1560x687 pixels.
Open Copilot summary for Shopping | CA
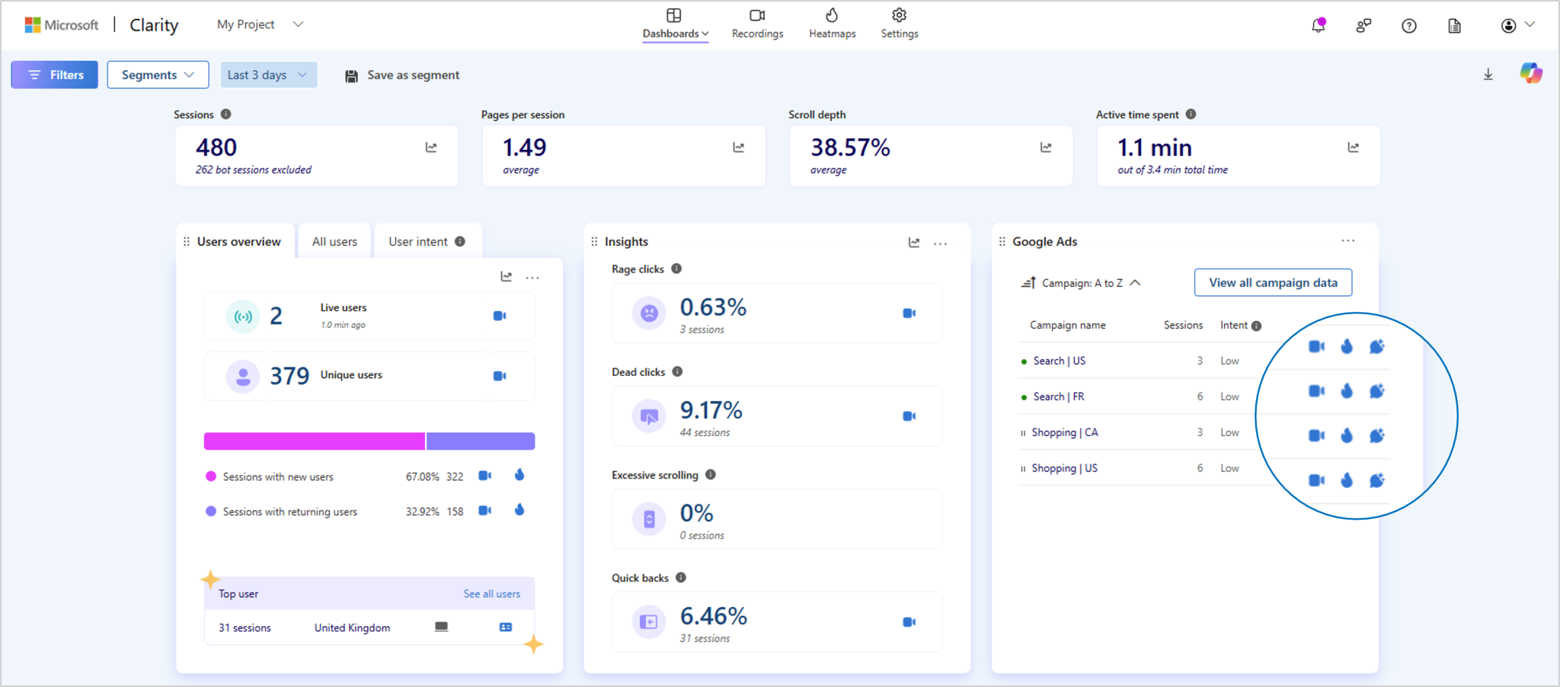pyautogui.click(x=1377, y=436)
